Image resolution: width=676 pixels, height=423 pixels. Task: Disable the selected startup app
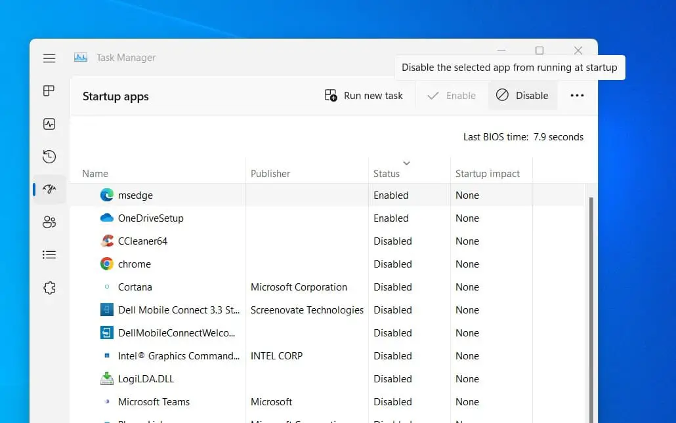click(522, 95)
